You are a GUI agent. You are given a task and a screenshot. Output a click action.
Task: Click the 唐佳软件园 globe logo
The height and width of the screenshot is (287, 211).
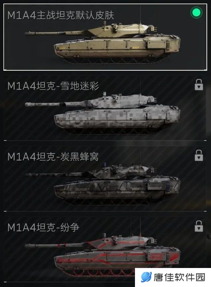click(146, 277)
